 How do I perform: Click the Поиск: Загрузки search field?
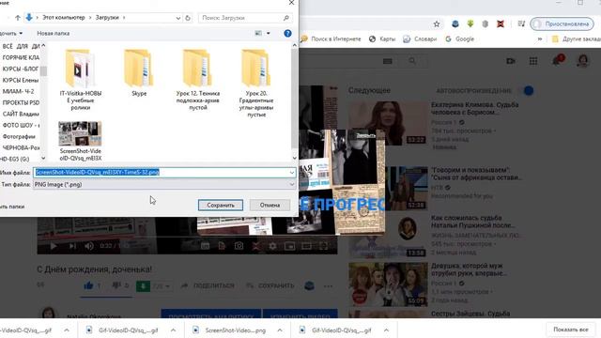click(x=245, y=18)
